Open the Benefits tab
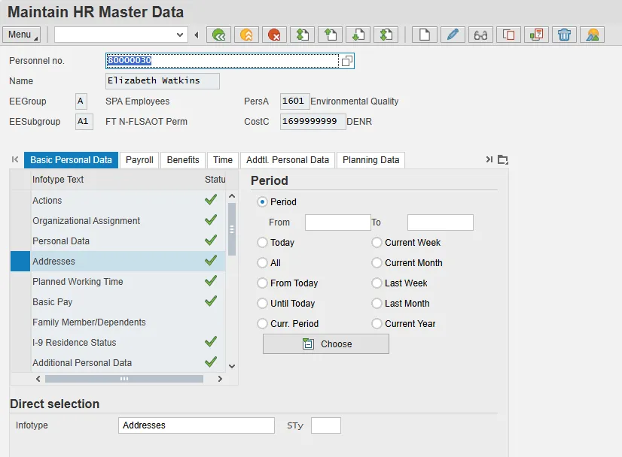The width and height of the screenshot is (622, 457). click(x=183, y=160)
